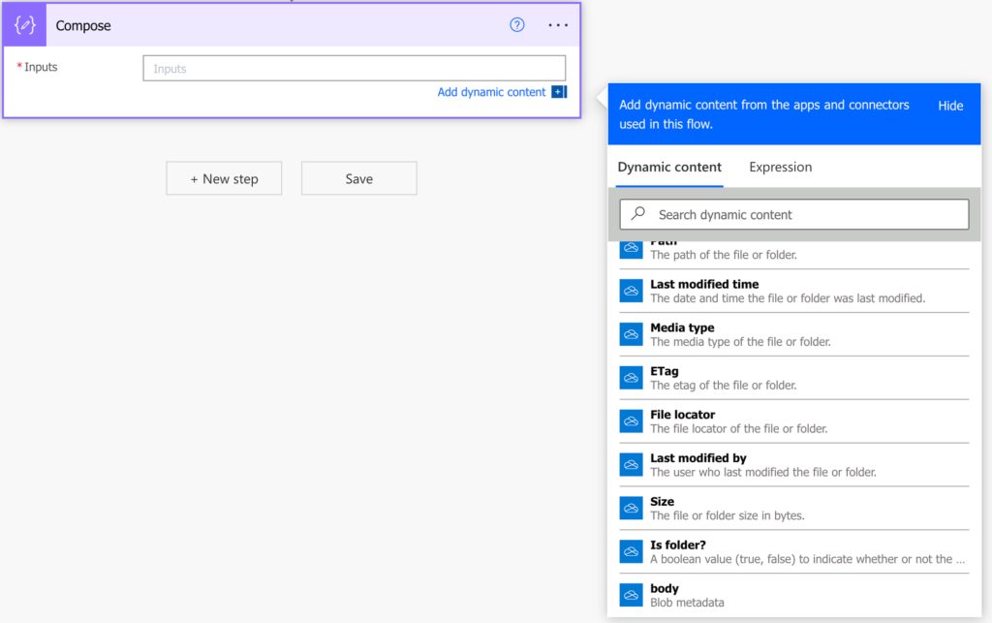Click the blob storage icon beside Size
The width and height of the screenshot is (992, 623).
(631, 508)
